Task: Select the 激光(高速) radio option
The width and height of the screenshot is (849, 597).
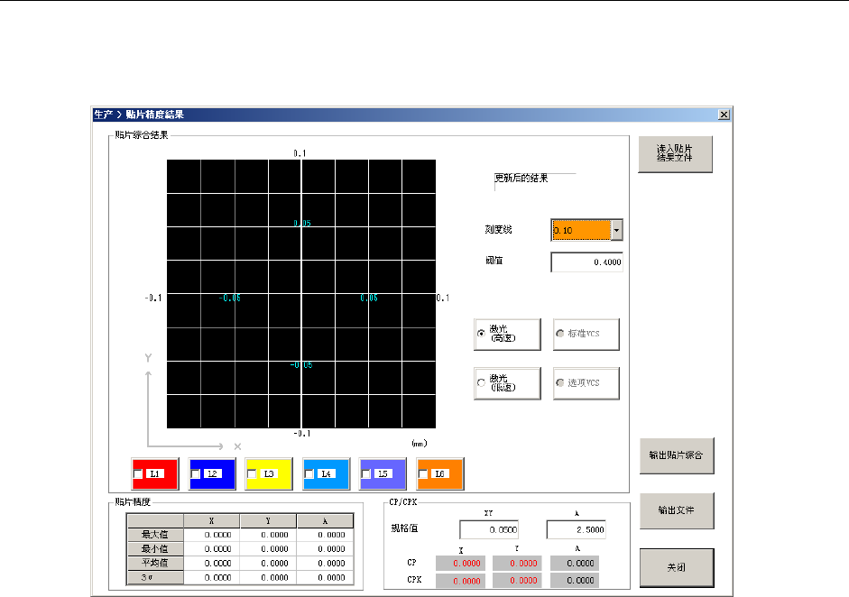Action: coord(481,334)
